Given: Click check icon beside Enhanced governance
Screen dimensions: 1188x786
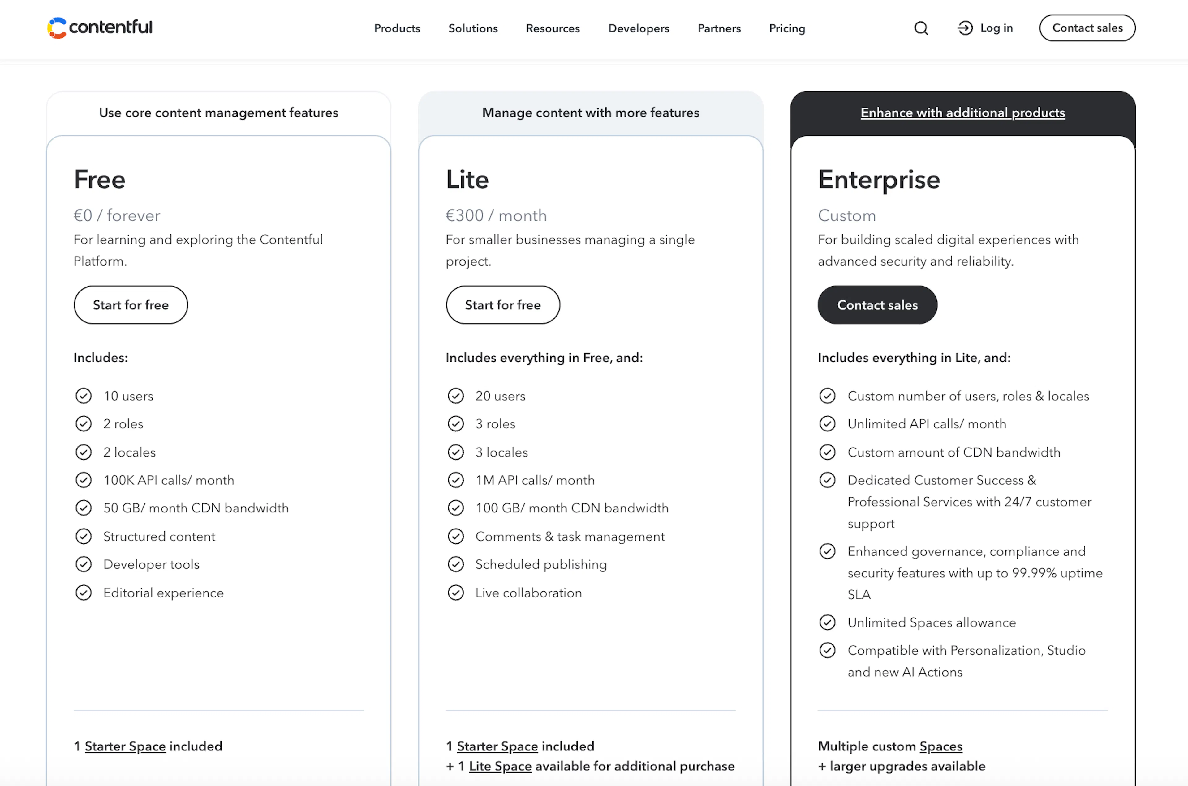Looking at the screenshot, I should pyautogui.click(x=827, y=551).
